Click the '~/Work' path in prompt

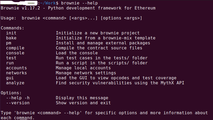[48, 3]
